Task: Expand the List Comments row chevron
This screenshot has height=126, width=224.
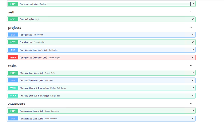Action: coord(193,118)
